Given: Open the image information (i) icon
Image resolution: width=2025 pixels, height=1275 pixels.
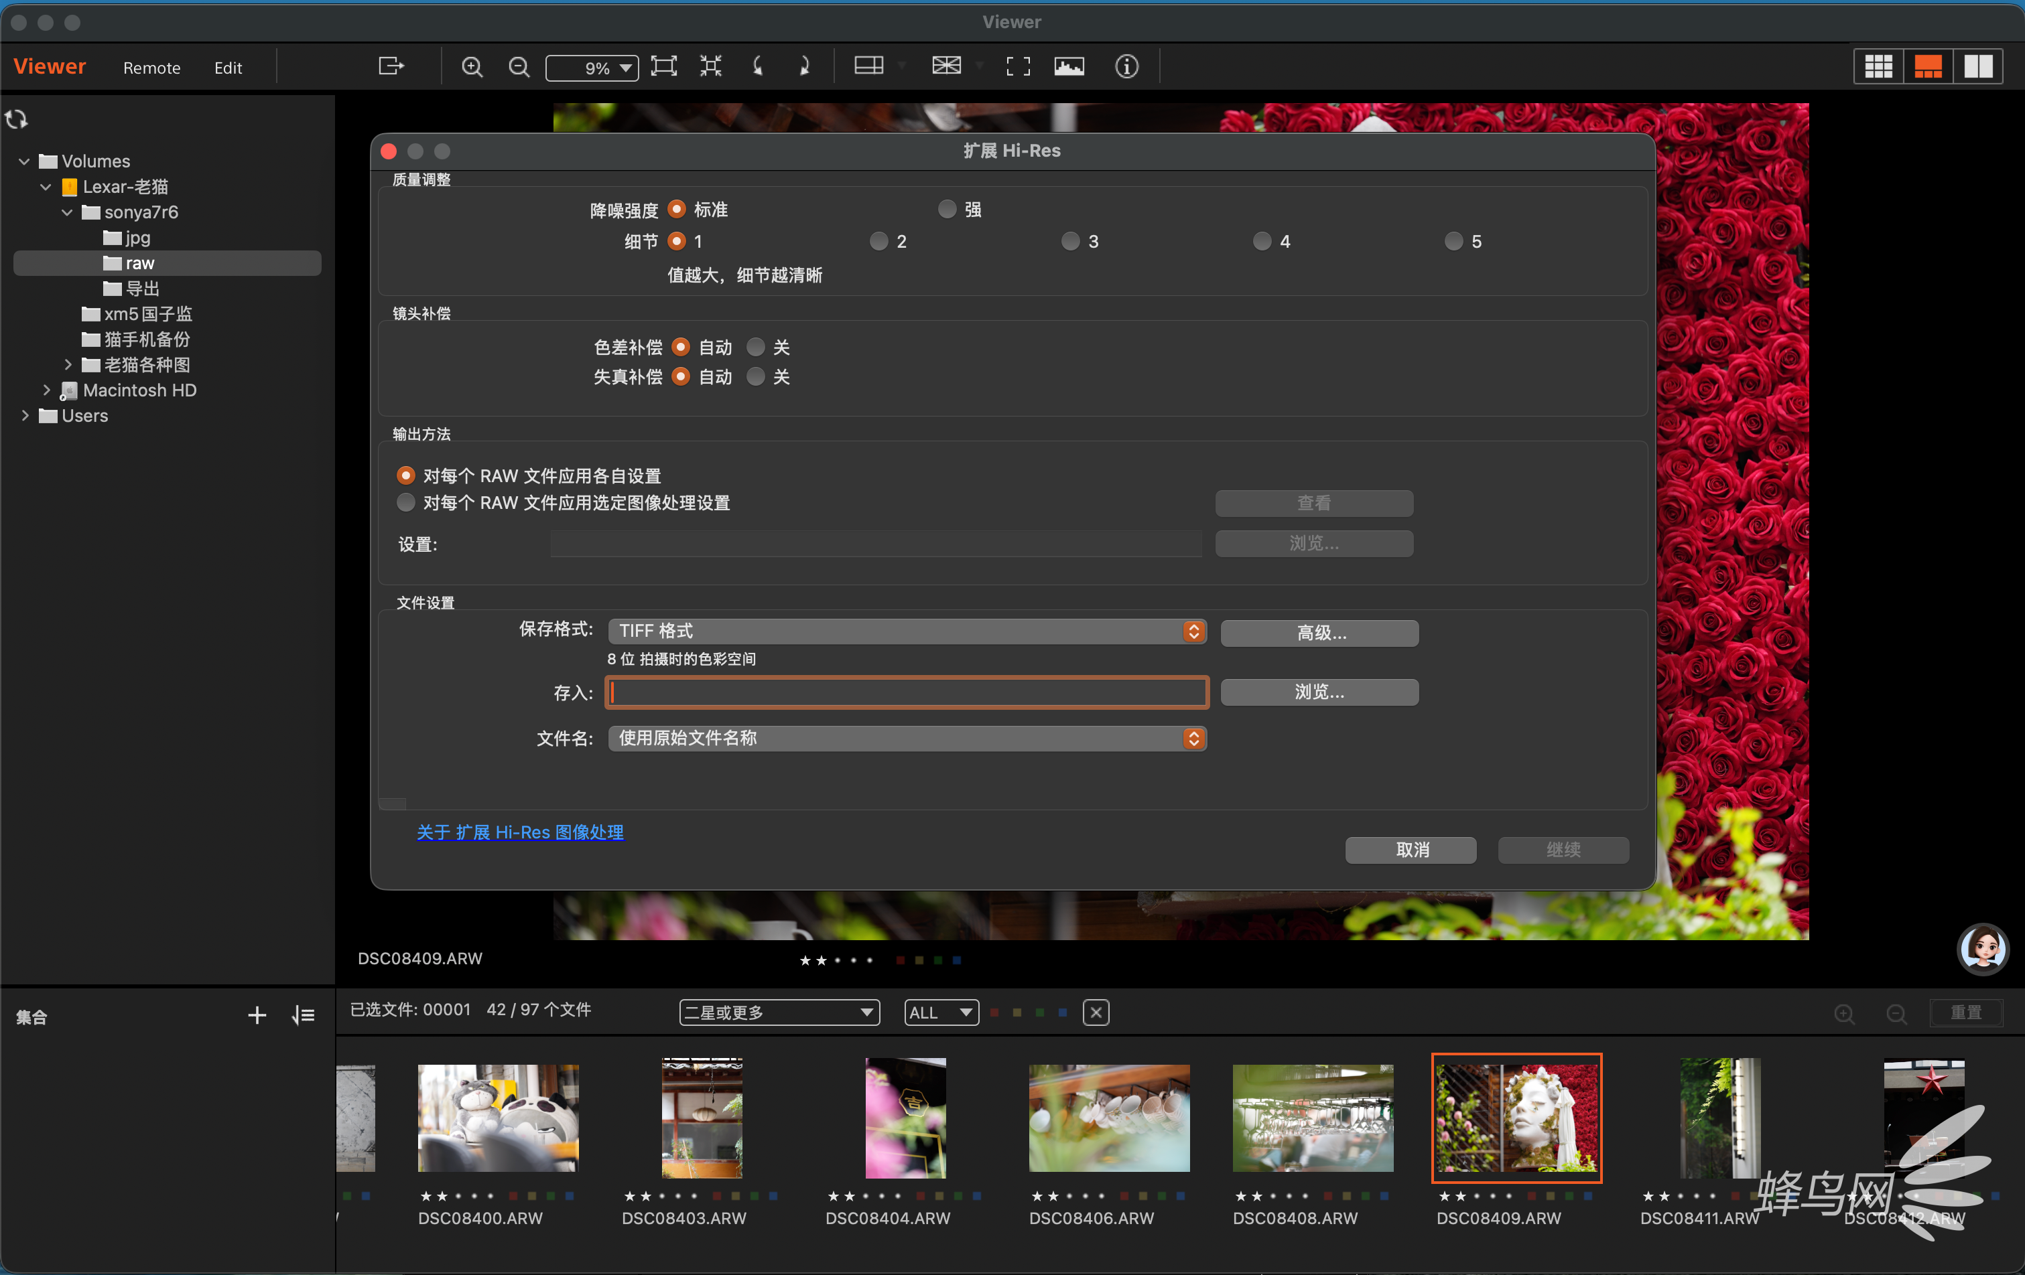Looking at the screenshot, I should pyautogui.click(x=1127, y=66).
